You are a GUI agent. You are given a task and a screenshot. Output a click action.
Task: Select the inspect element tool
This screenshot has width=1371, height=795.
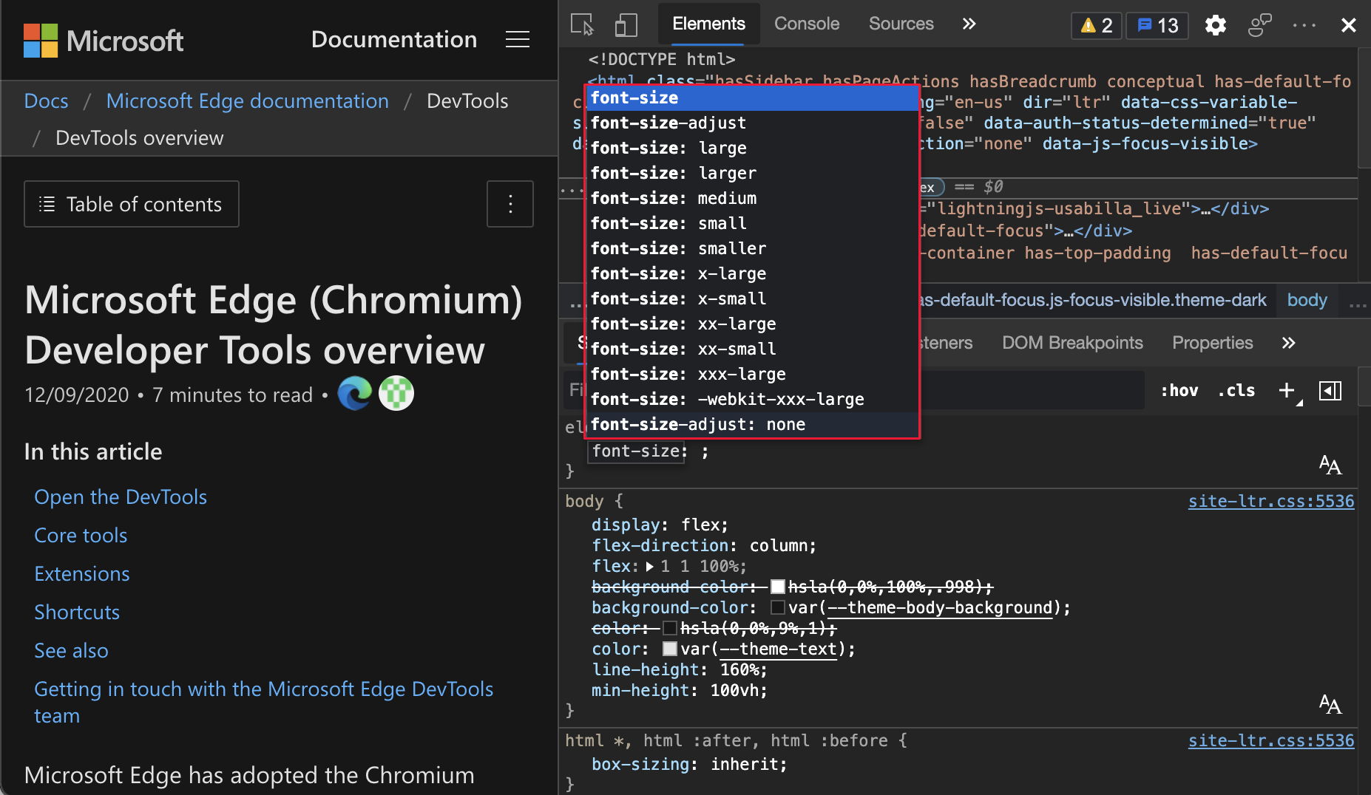tap(580, 24)
